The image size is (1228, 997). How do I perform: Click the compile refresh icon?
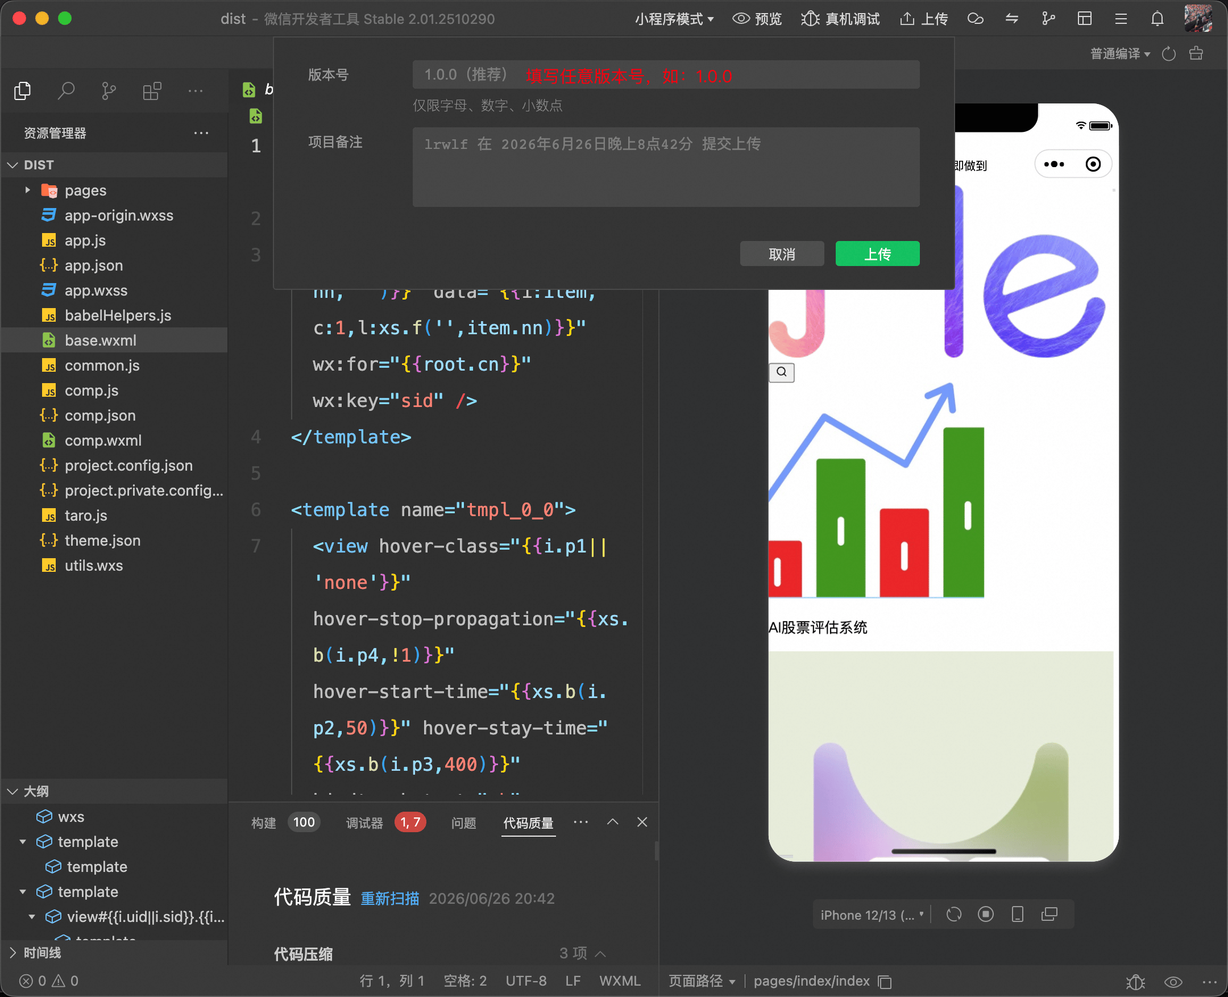point(1169,54)
